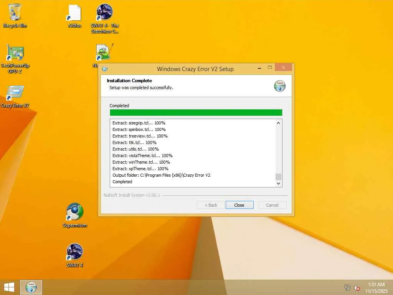Select the 'Extract: treeview.tcl... 100%' log line
Screen dimensions: 393x295
click(140, 136)
